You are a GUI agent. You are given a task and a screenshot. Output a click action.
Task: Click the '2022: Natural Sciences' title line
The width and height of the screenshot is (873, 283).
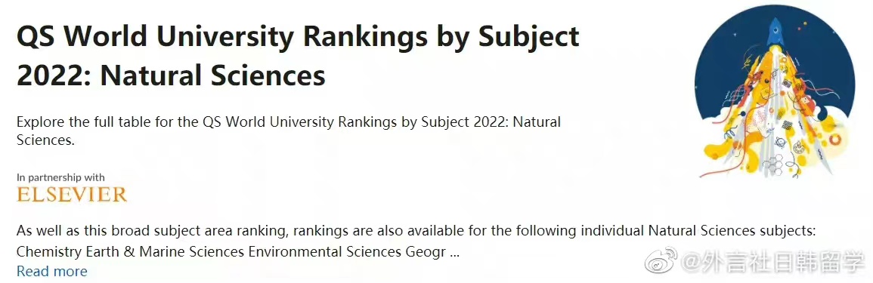[x=171, y=75]
